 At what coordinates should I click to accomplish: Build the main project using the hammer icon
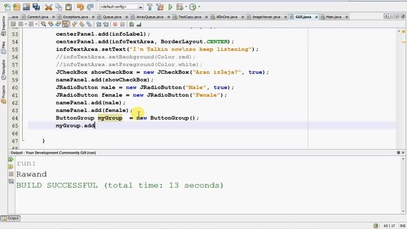pos(150,7)
